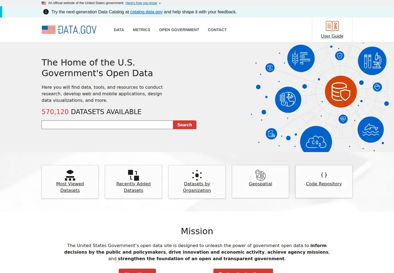Click the dolphin ocean circle icon
The width and height of the screenshot is (394, 273).
coord(371,130)
